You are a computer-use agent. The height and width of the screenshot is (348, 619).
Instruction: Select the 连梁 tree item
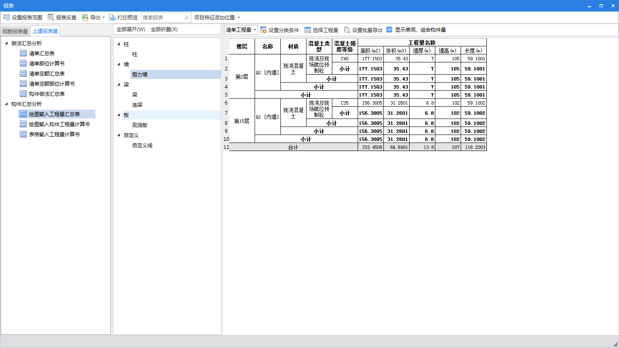(137, 105)
